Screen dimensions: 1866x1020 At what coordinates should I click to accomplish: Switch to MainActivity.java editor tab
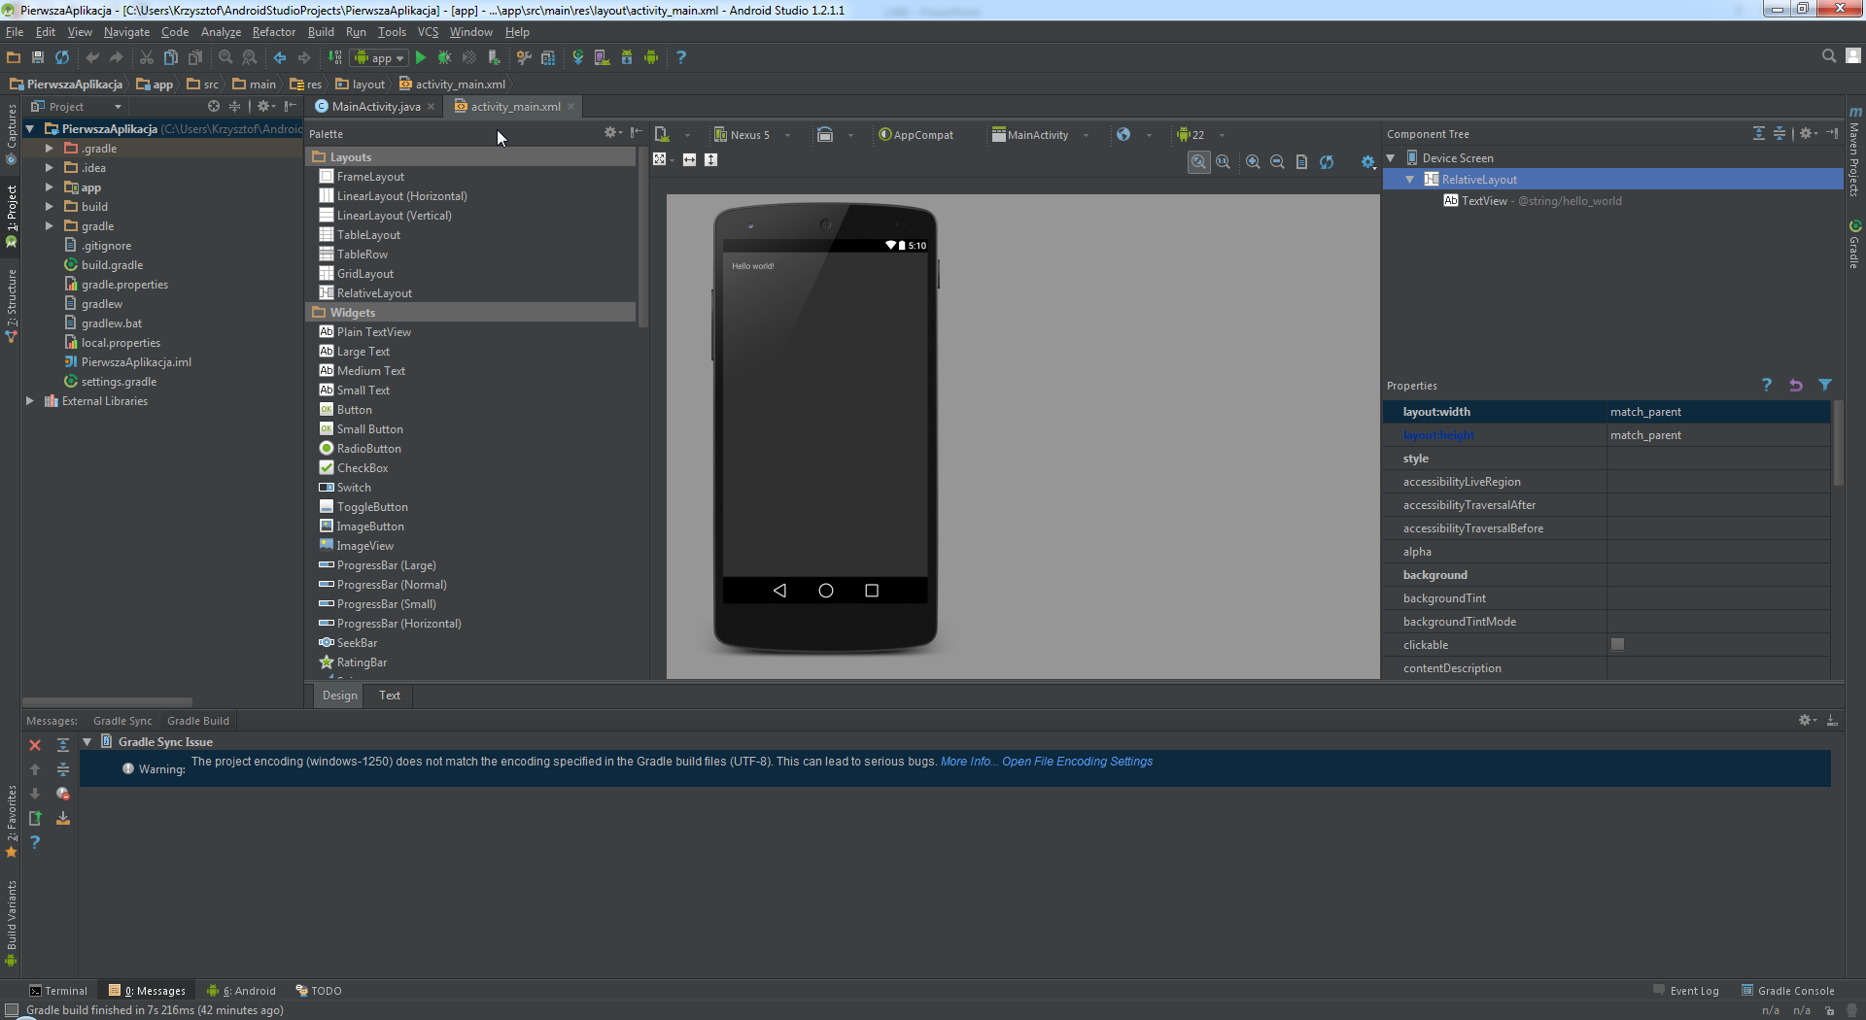point(375,107)
